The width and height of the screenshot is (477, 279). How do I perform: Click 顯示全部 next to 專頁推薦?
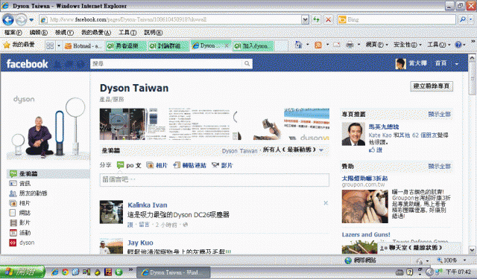click(x=439, y=115)
